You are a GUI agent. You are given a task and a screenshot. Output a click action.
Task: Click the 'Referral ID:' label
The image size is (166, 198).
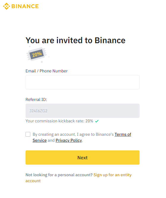pyautogui.click(x=36, y=99)
